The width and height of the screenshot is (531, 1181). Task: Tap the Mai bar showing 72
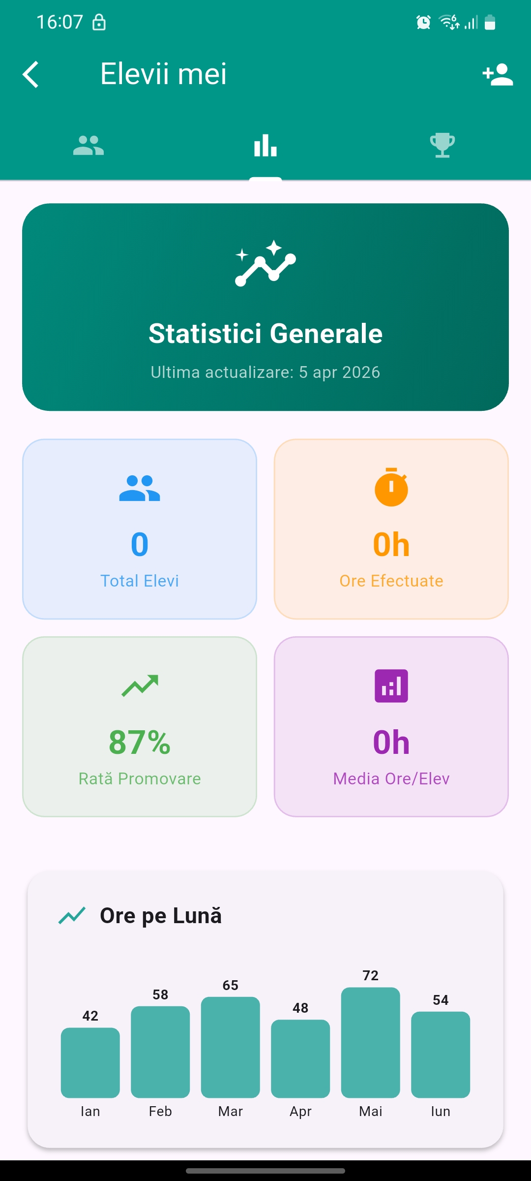[x=371, y=1042]
